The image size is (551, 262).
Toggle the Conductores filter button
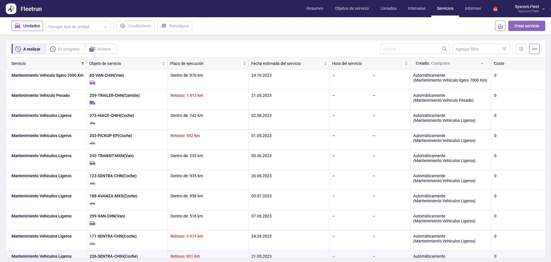pyautogui.click(x=135, y=26)
